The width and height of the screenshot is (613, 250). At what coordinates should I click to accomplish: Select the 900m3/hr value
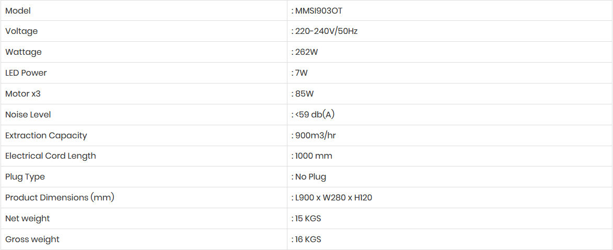(316, 136)
